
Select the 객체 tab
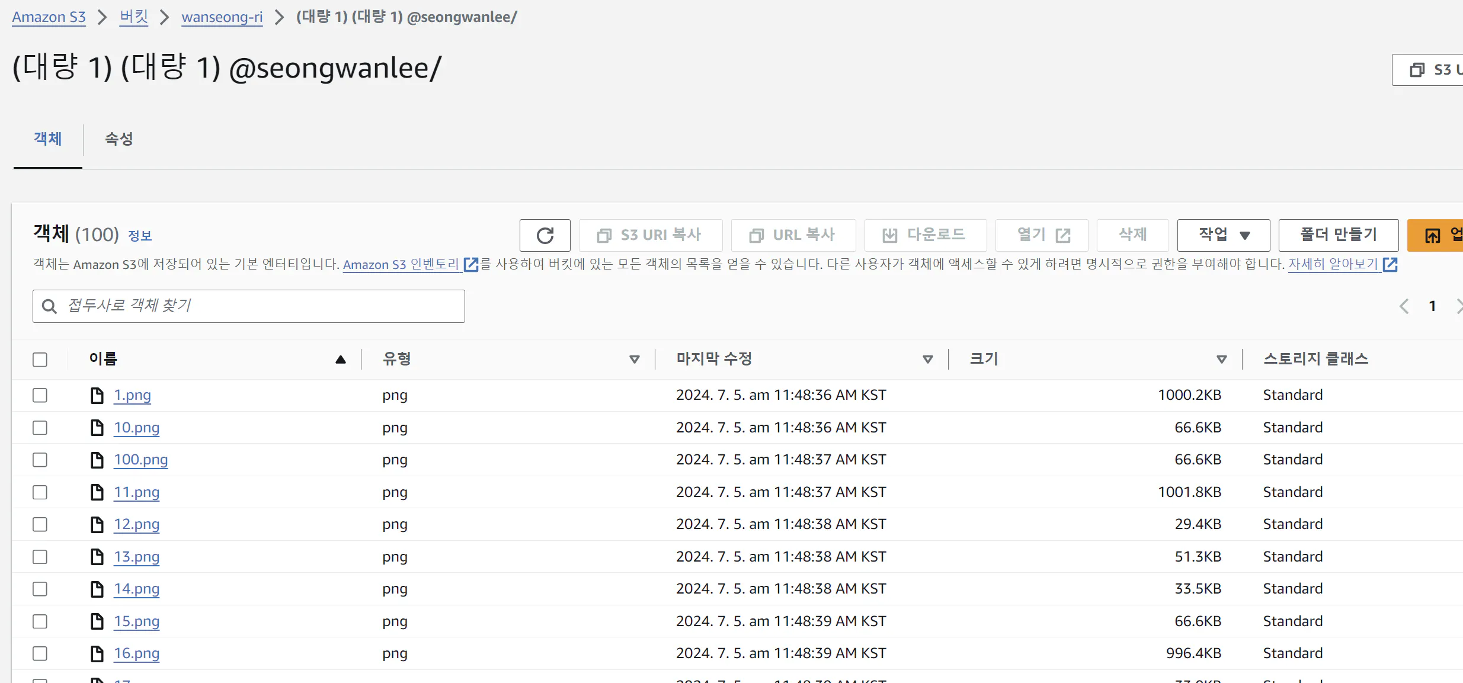(47, 139)
